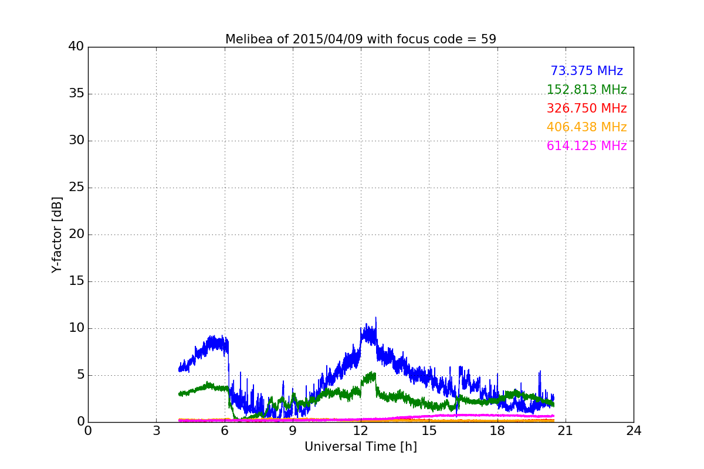Click x-axis tick label 18
The image size is (704, 469).
(x=497, y=431)
